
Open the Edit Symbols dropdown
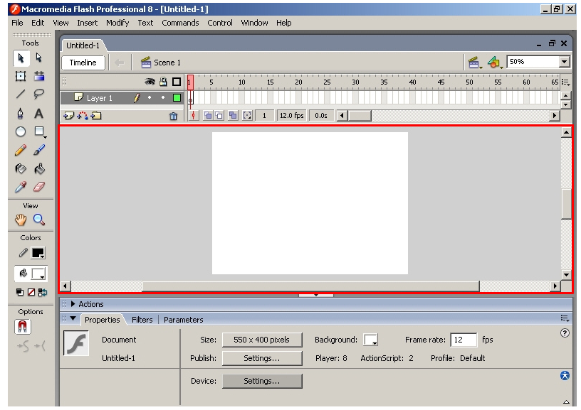point(494,63)
